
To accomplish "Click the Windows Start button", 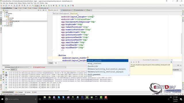I will point(2,99).
